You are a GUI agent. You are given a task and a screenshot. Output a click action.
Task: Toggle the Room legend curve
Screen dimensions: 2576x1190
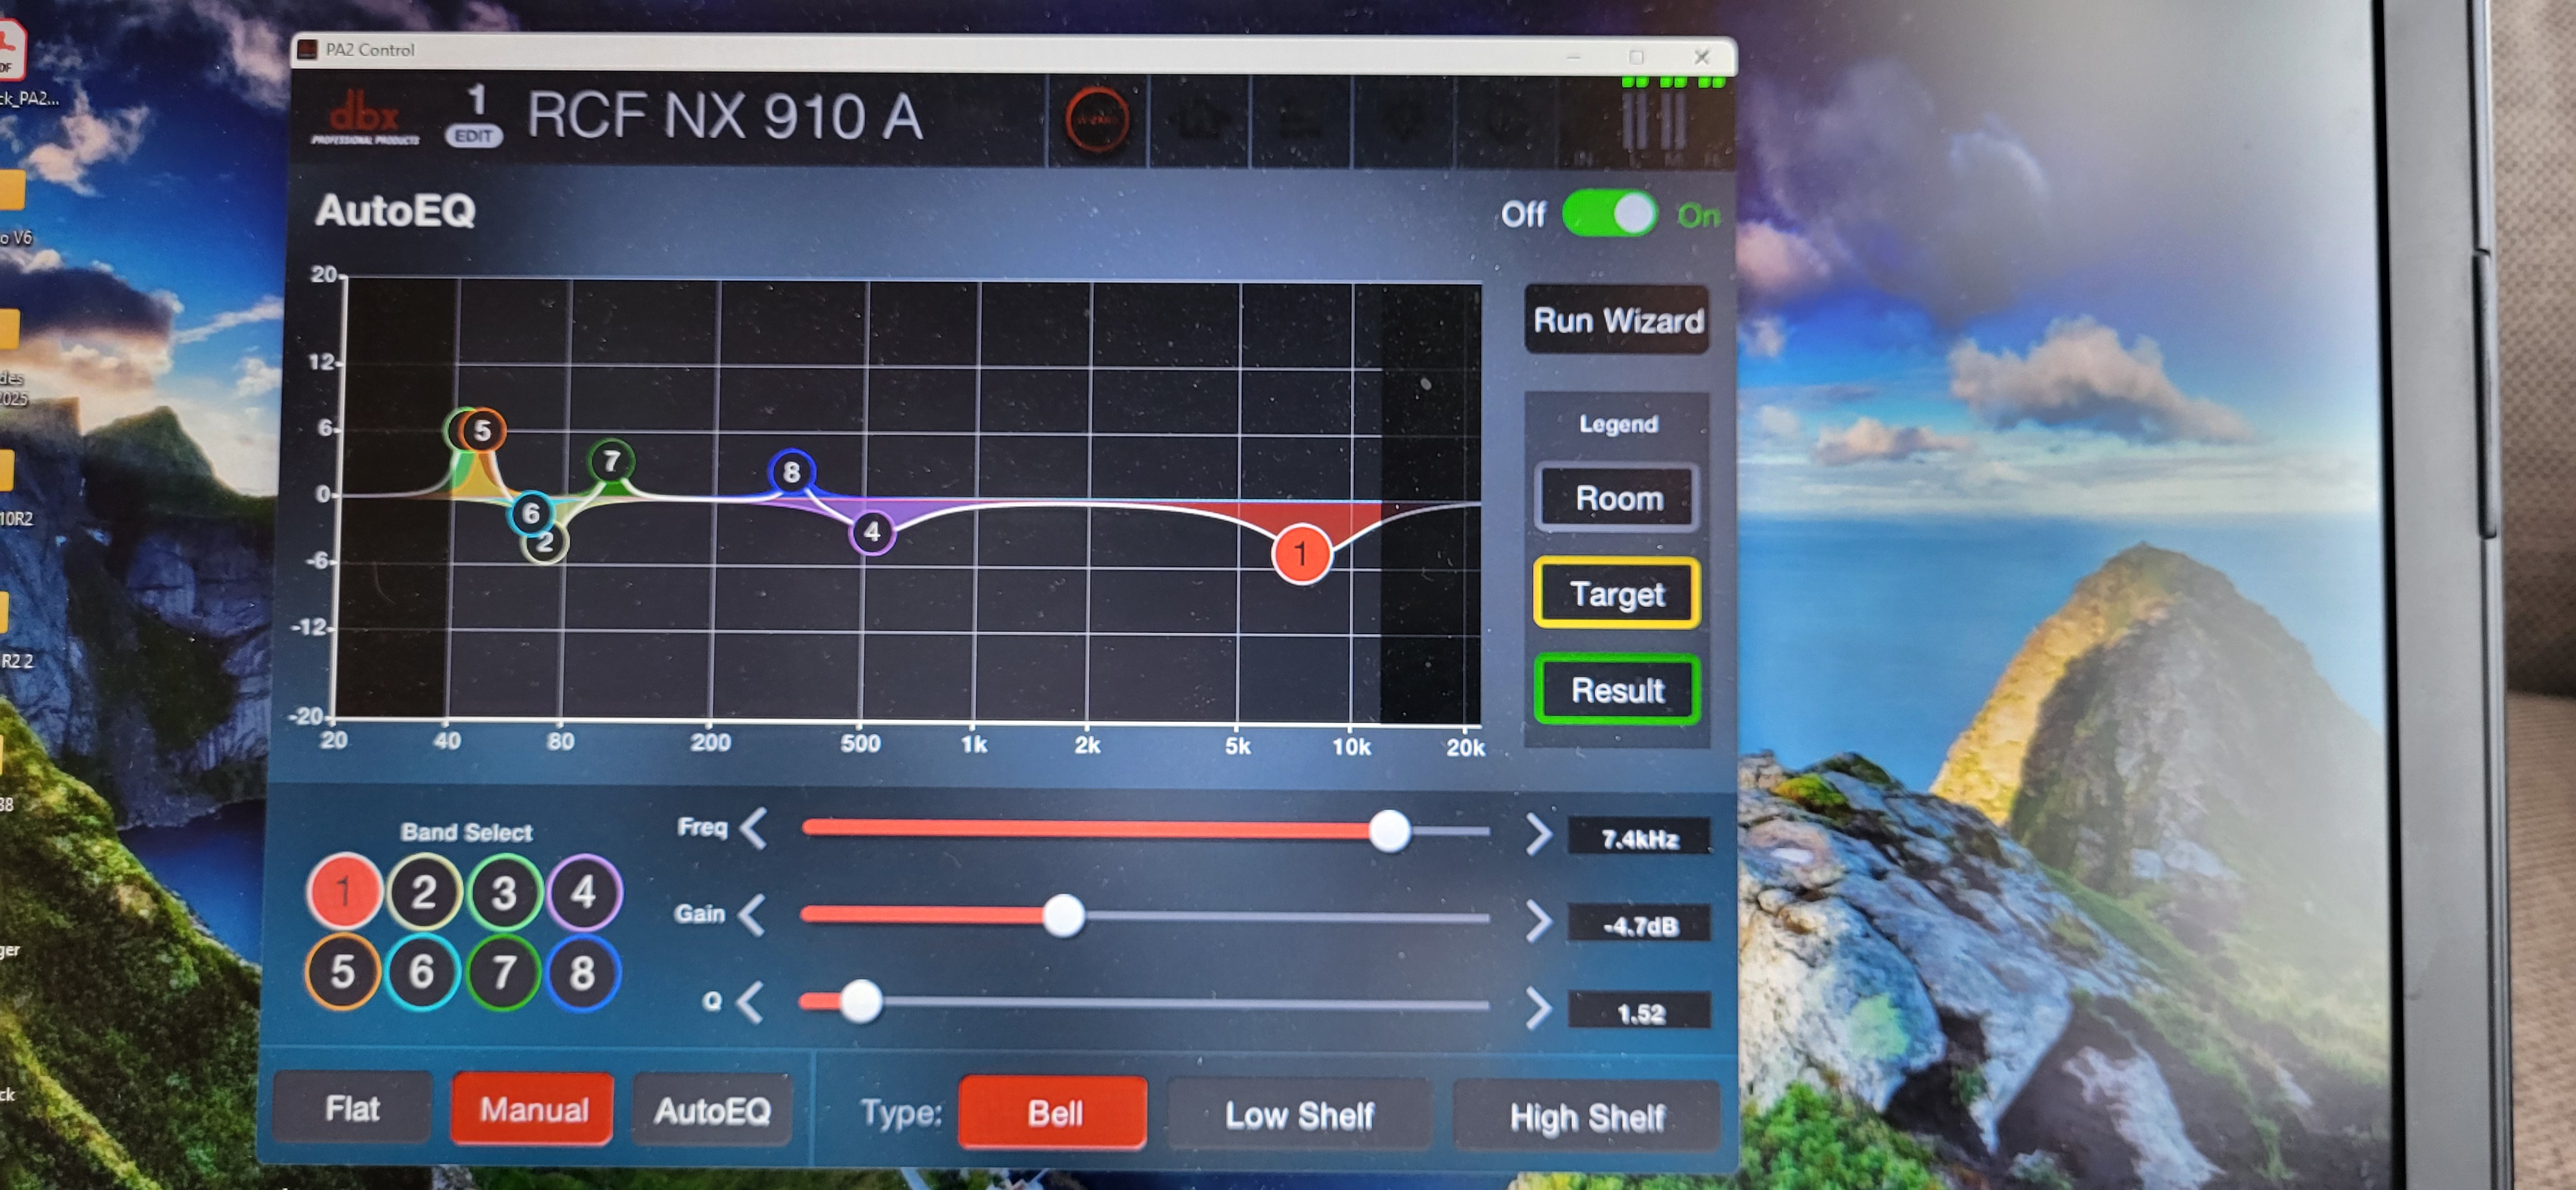click(1617, 497)
